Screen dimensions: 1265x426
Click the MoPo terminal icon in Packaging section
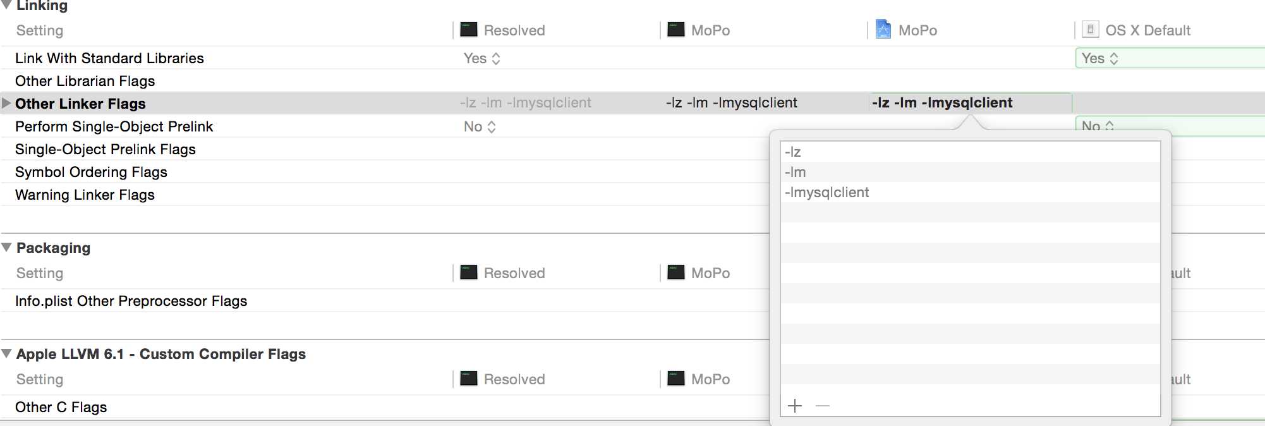[x=676, y=272]
